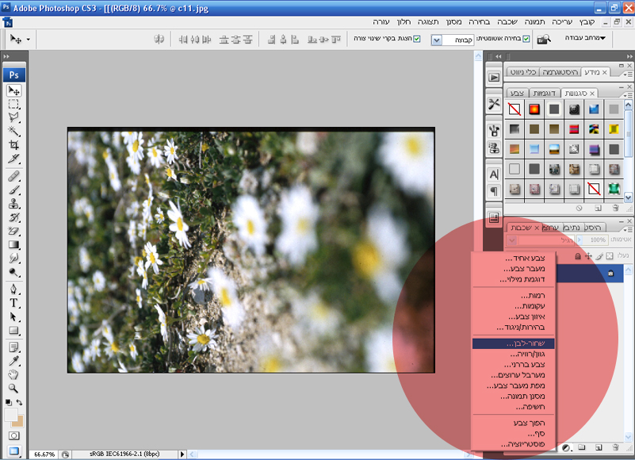Select the History Brush tool
Viewport: 635px width, 460px height.
(13, 217)
